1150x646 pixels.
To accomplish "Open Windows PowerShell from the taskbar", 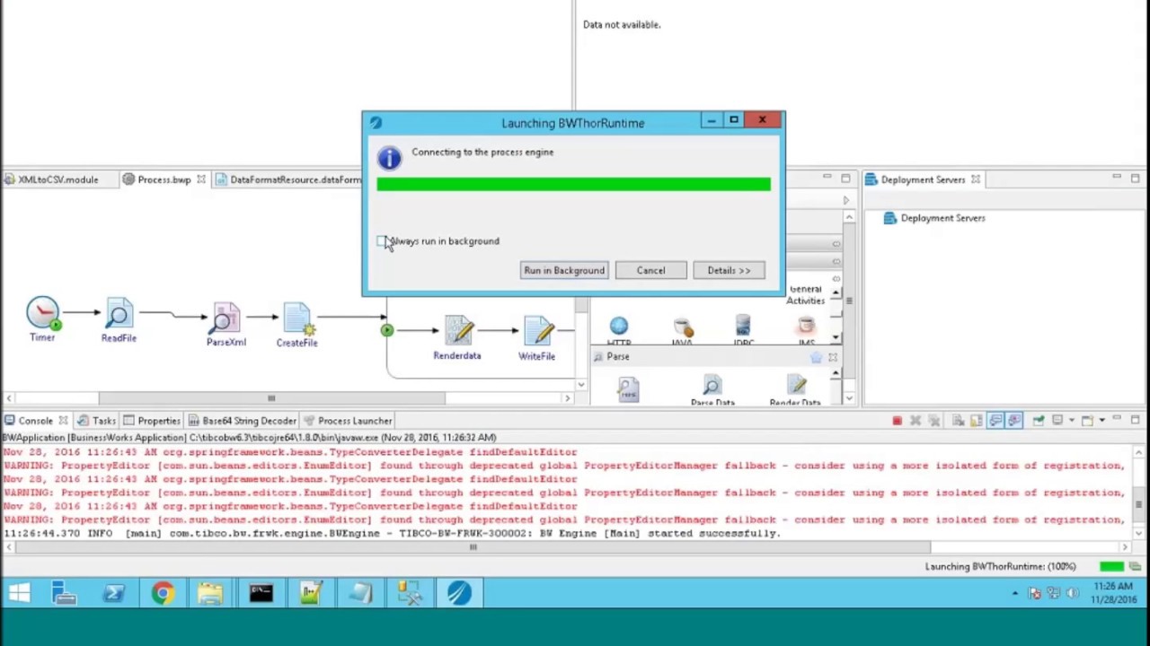I will (113, 593).
